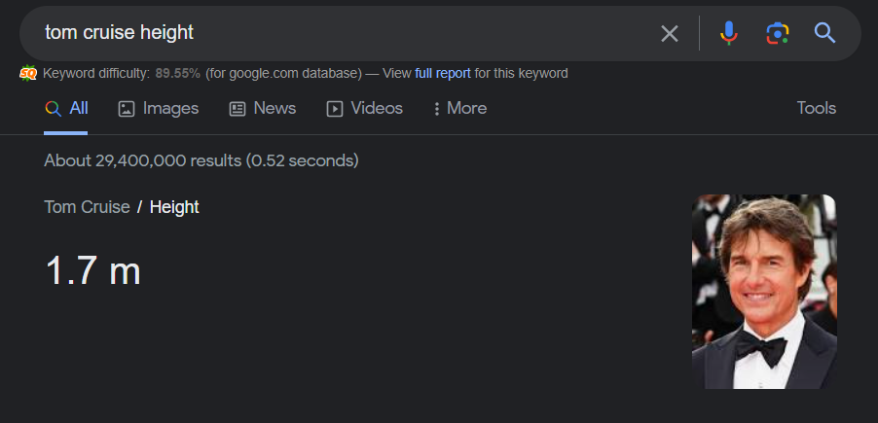The width and height of the screenshot is (878, 423).
Task: Start voice search with the microphone icon
Action: coord(728,34)
